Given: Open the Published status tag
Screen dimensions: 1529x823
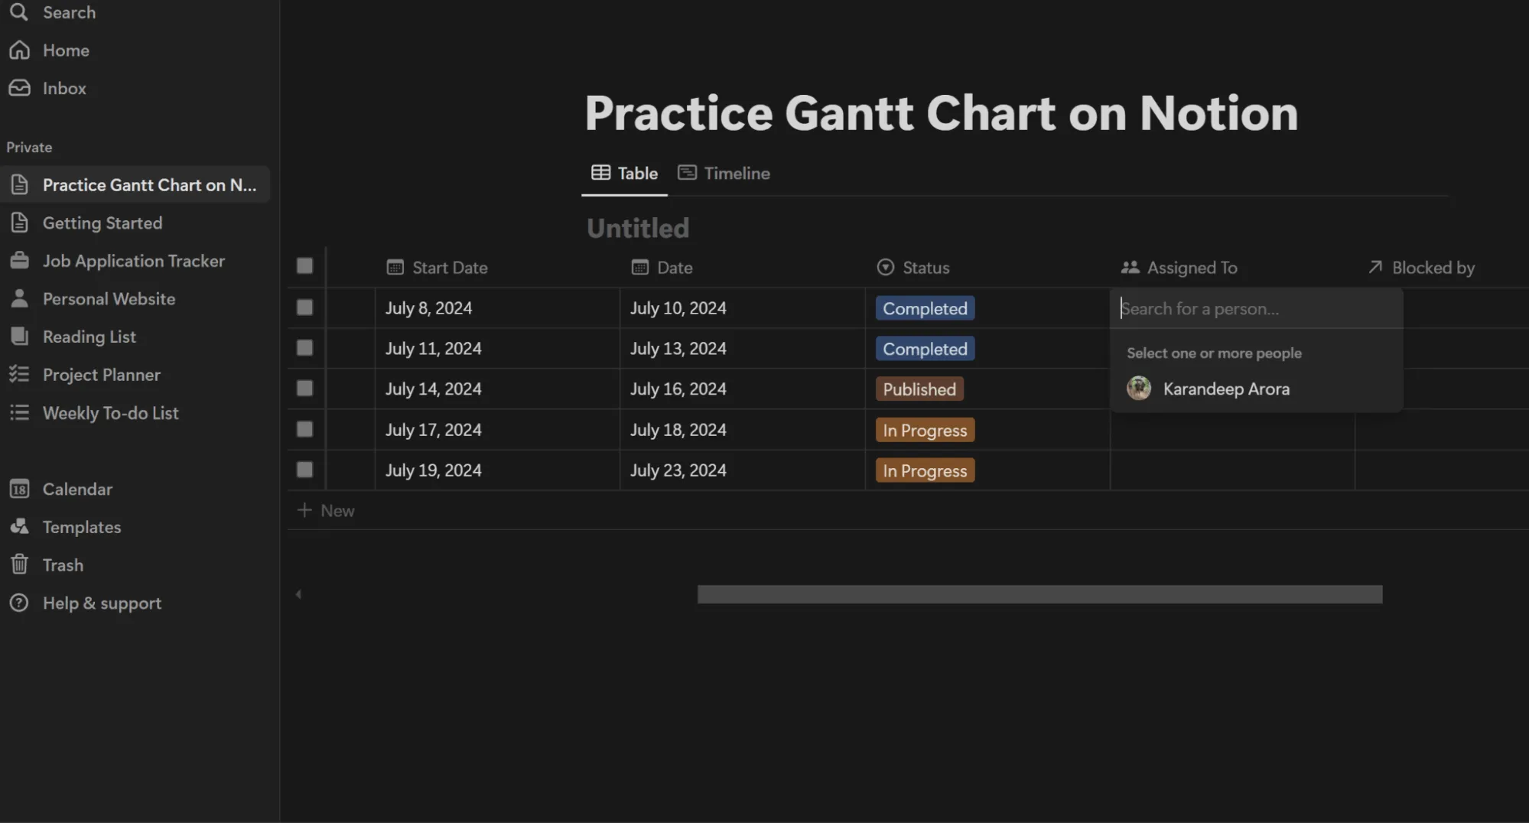Looking at the screenshot, I should [919, 389].
